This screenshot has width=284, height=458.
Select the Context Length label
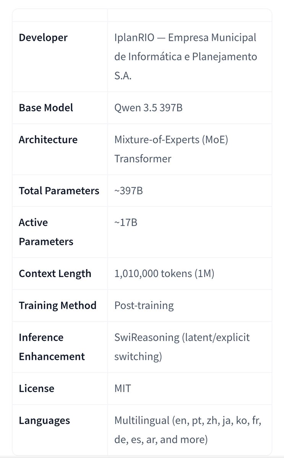coord(55,273)
